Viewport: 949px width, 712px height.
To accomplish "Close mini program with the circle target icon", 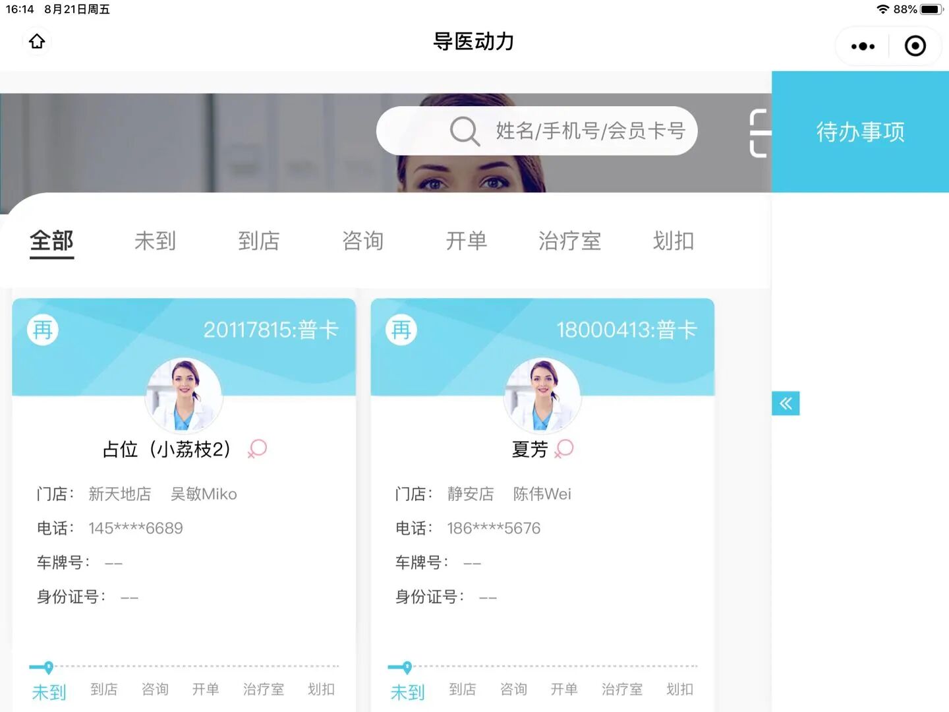I will 915,46.
